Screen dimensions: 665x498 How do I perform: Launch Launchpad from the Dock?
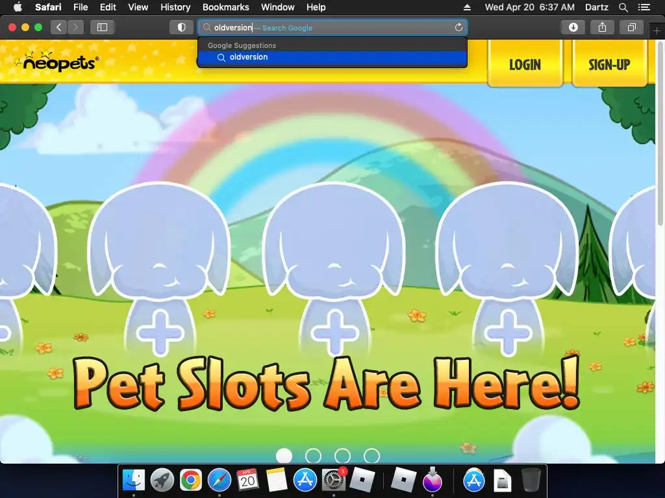pos(162,480)
